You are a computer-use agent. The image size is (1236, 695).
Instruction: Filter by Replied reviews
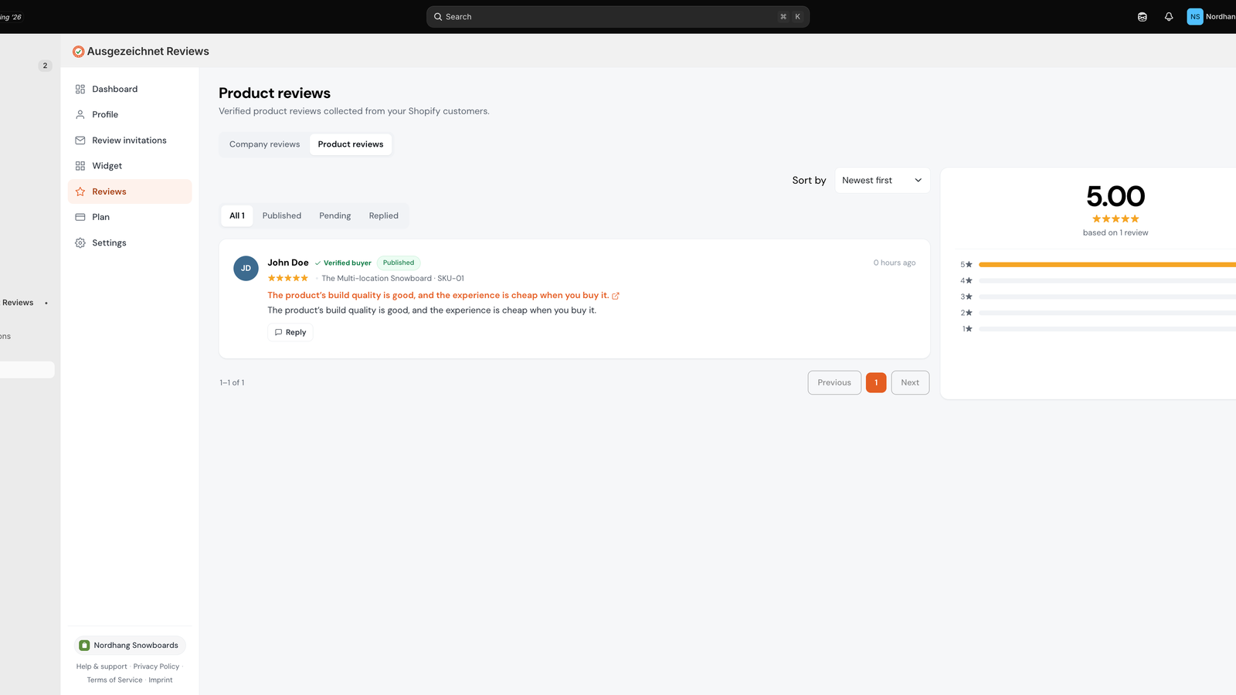(384, 215)
